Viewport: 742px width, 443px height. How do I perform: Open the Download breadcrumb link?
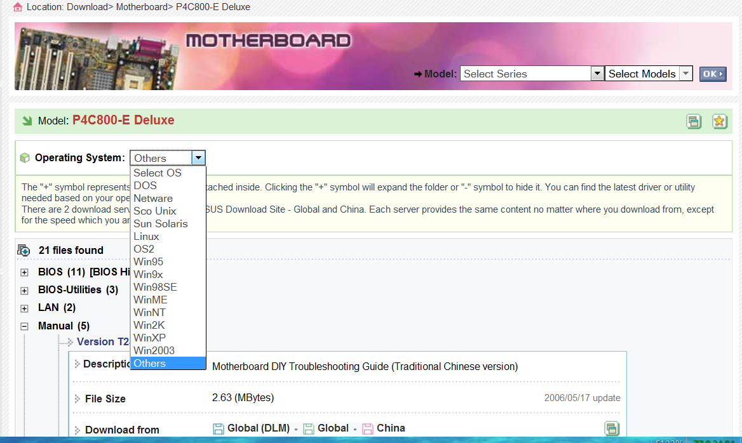tap(87, 7)
